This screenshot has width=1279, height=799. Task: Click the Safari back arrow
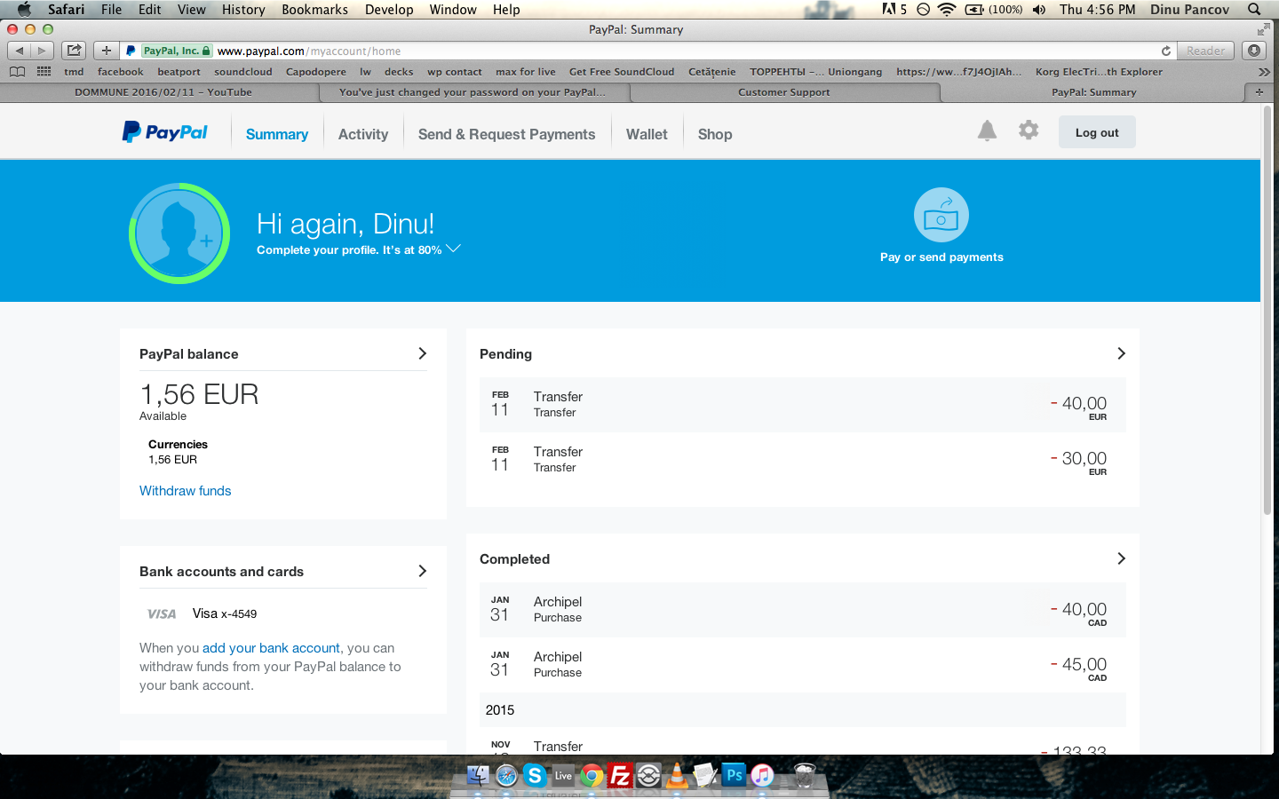(20, 51)
